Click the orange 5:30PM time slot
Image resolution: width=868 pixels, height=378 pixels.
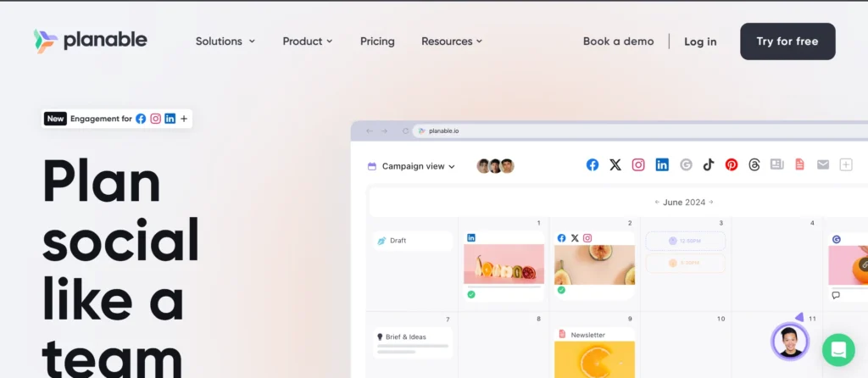(x=685, y=263)
